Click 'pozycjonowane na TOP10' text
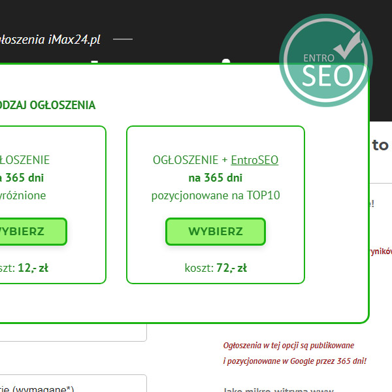Screen dimensions: 392x392 click(x=216, y=195)
